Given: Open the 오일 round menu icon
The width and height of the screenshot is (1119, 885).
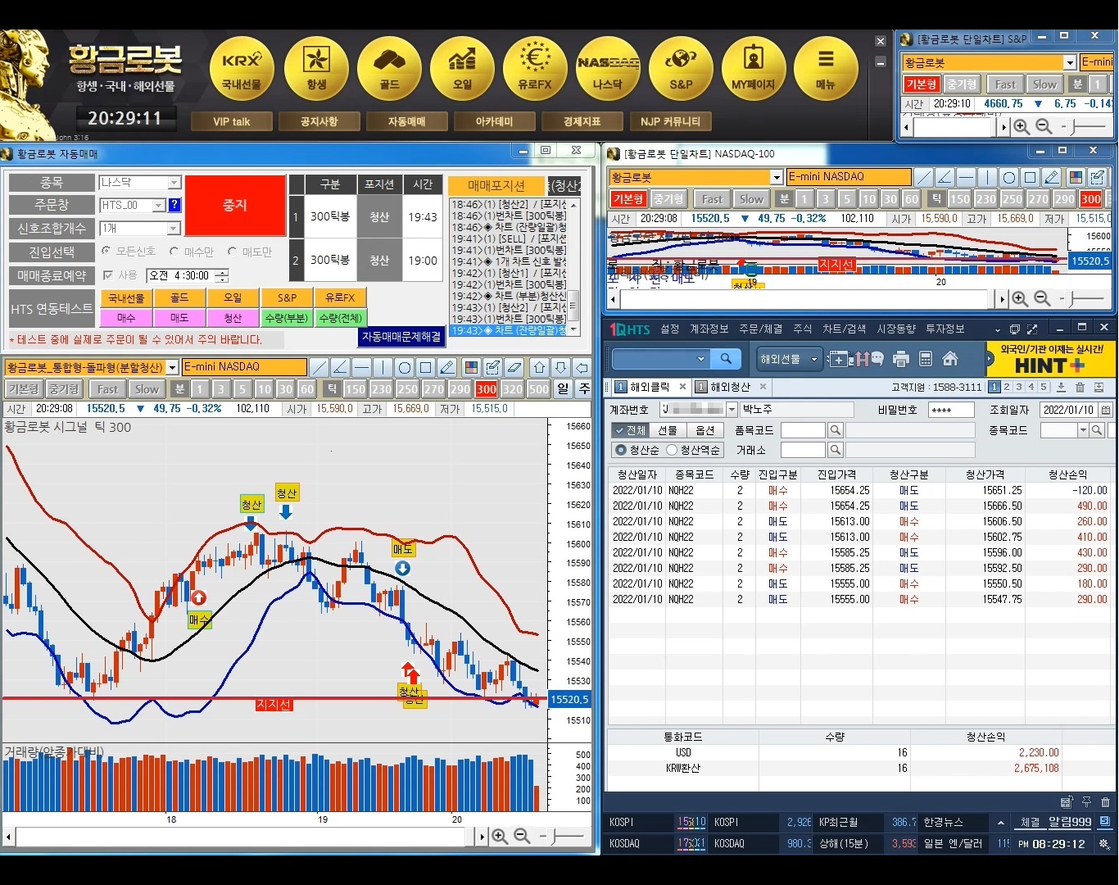Looking at the screenshot, I should [462, 70].
